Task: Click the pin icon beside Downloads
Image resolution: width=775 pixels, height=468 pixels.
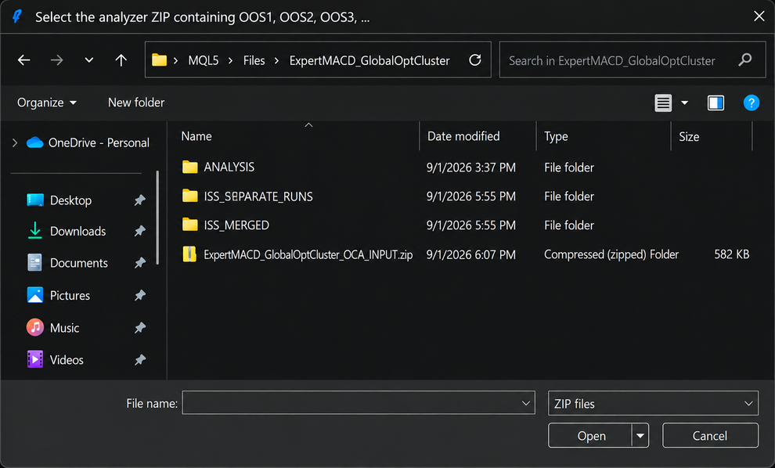Action: pos(140,231)
